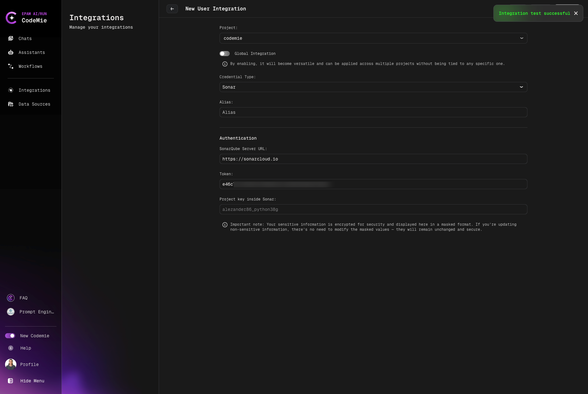This screenshot has height=394, width=588.
Task: Dismiss the Integration test successful notification
Action: point(576,13)
